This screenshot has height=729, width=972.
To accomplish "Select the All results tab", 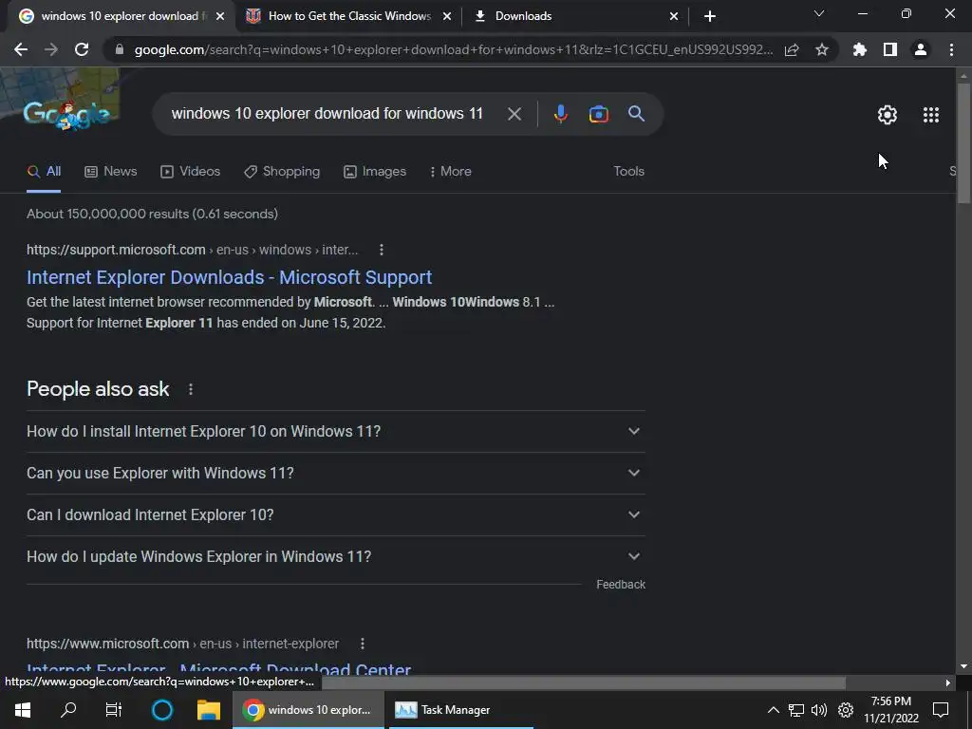I will point(44,171).
